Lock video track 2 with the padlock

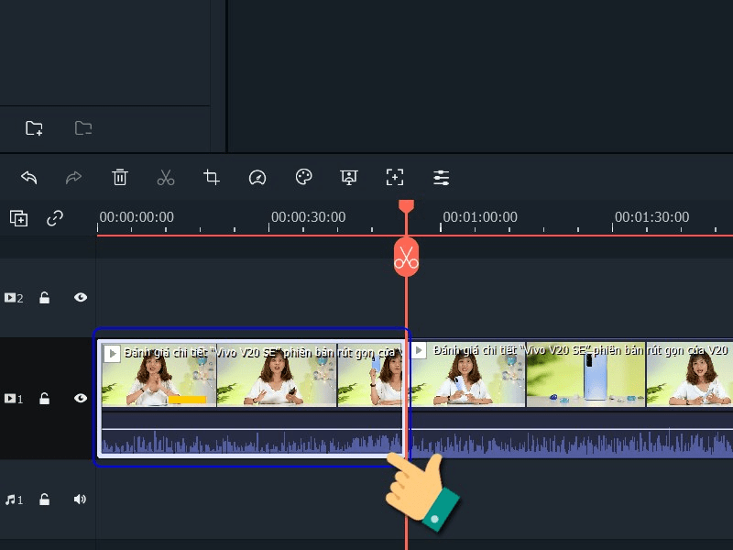[x=44, y=297]
